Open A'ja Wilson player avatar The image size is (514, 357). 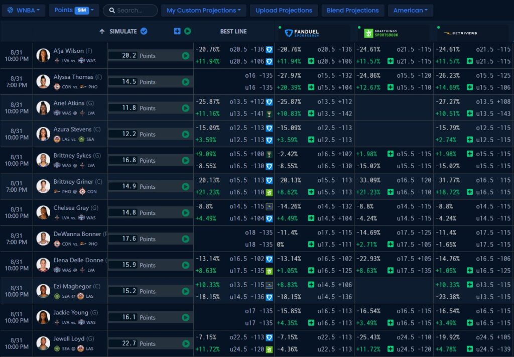[x=43, y=55]
